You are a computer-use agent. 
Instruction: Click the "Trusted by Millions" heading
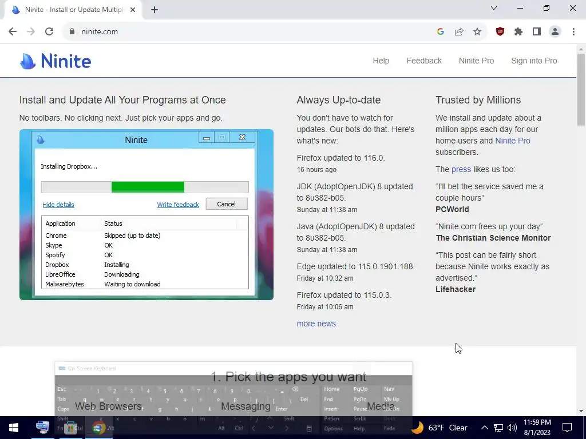[x=478, y=100]
